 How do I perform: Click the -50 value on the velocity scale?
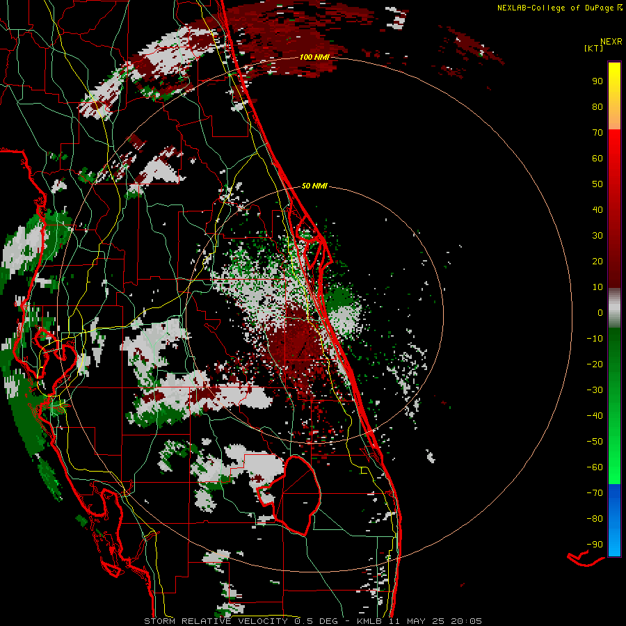[595, 442]
